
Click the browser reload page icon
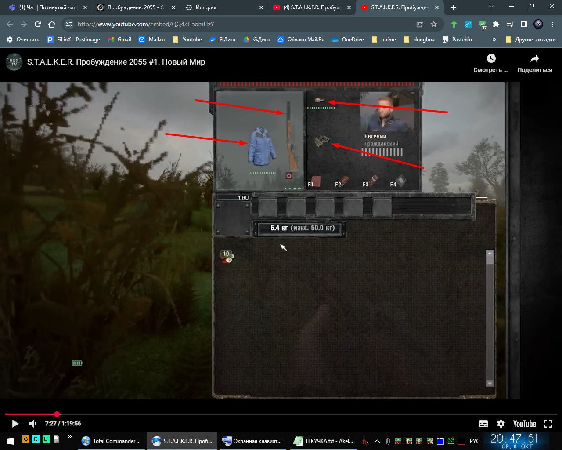[38, 24]
